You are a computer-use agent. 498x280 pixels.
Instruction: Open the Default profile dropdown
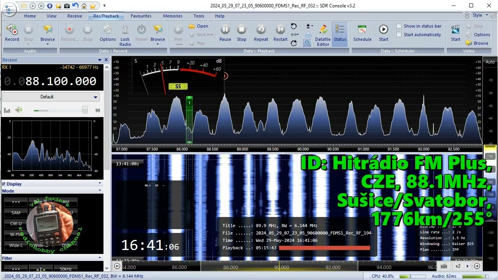coord(51,97)
